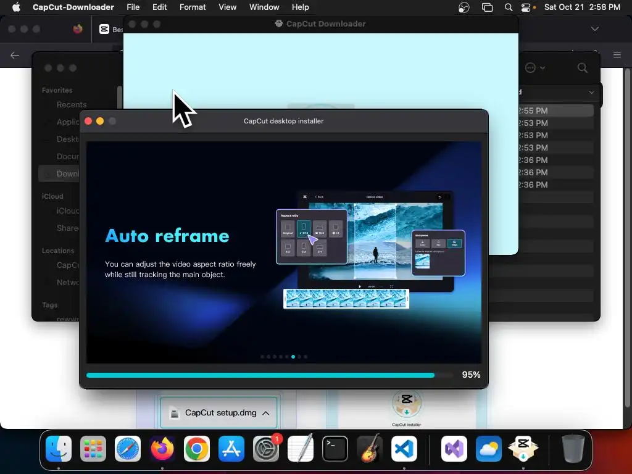Open the App Store Dock icon
Image resolution: width=632 pixels, height=474 pixels.
click(x=231, y=449)
